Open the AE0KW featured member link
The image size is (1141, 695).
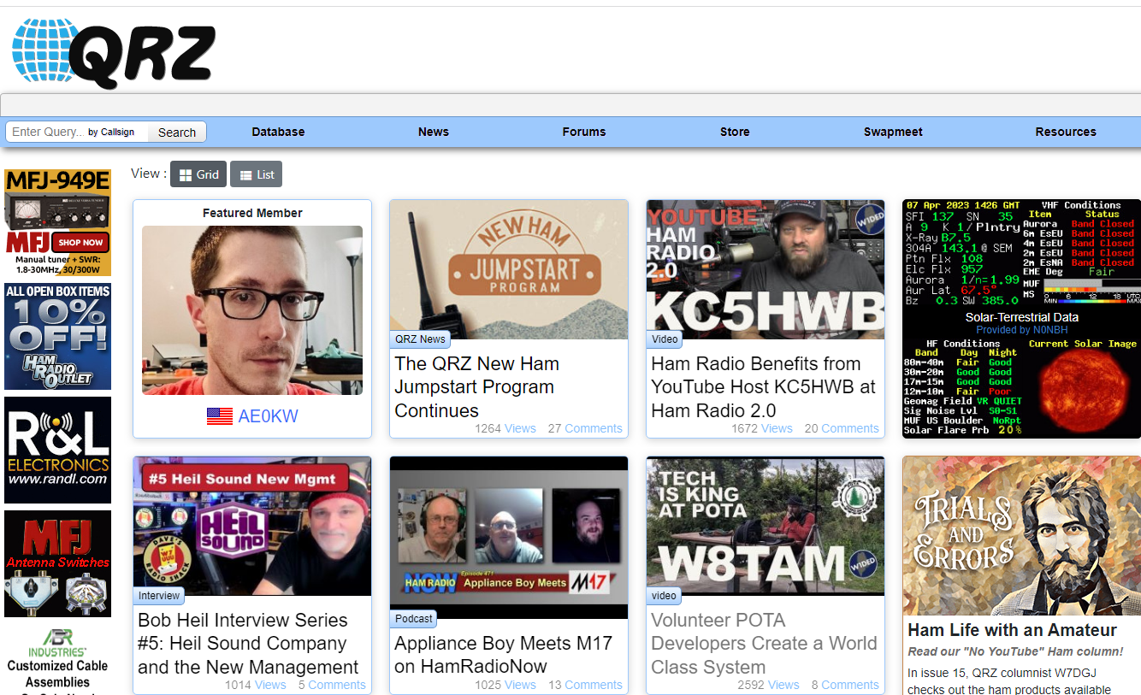(268, 416)
